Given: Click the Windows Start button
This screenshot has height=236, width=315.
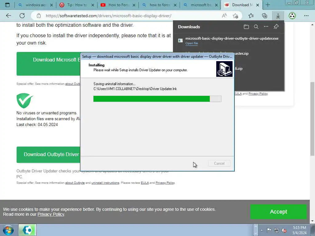Looking at the screenshot, I should [8, 230].
